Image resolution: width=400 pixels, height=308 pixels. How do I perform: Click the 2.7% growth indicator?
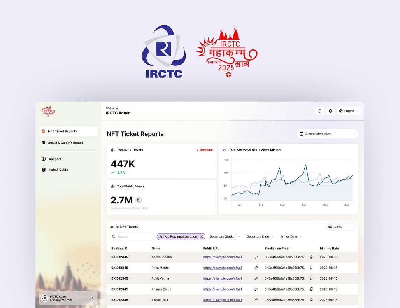click(x=118, y=173)
